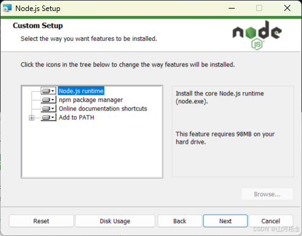Viewport: 302px width, 236px height.
Task: Open the Node.js runtime install-option drive icon
Action: click(x=48, y=91)
